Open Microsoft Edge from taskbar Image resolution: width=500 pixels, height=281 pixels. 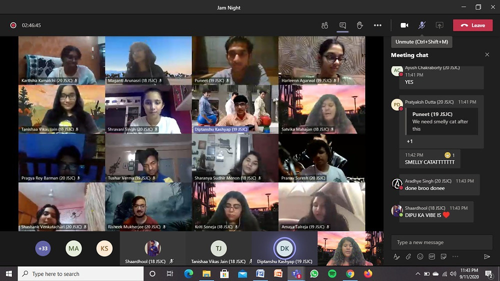coord(188,273)
